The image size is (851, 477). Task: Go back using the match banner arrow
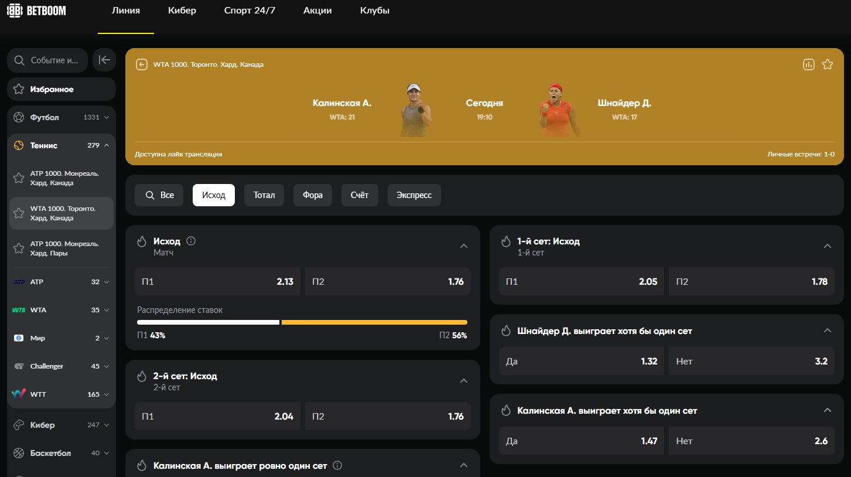tap(142, 64)
